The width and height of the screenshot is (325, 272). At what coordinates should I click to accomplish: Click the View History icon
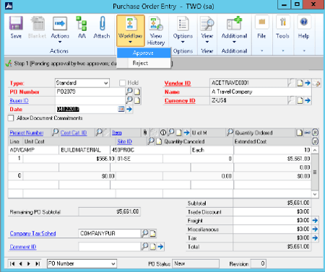tap(156, 31)
